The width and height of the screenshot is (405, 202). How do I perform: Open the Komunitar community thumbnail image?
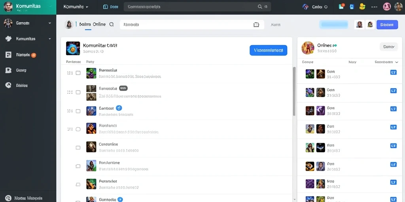(73, 48)
